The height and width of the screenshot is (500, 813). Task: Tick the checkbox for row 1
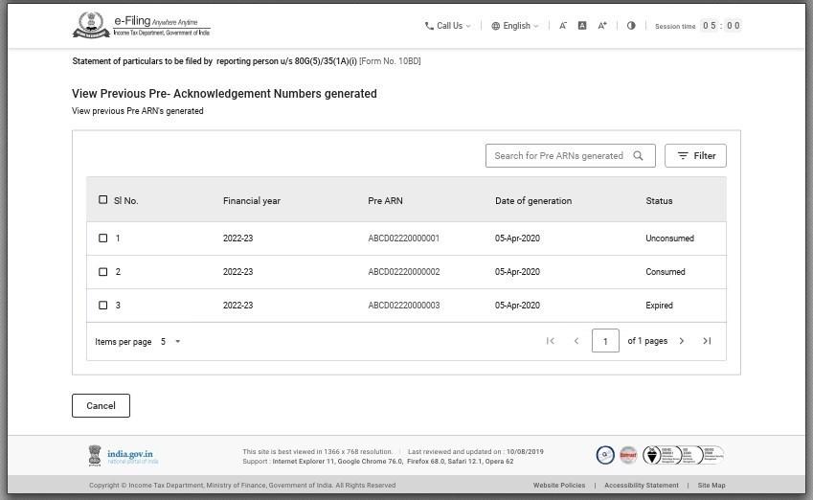pos(103,239)
